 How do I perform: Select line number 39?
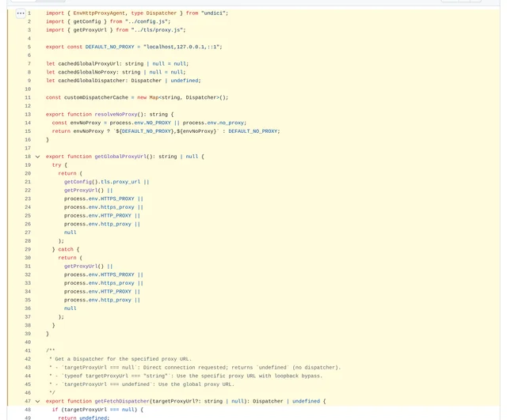pyautogui.click(x=28, y=334)
